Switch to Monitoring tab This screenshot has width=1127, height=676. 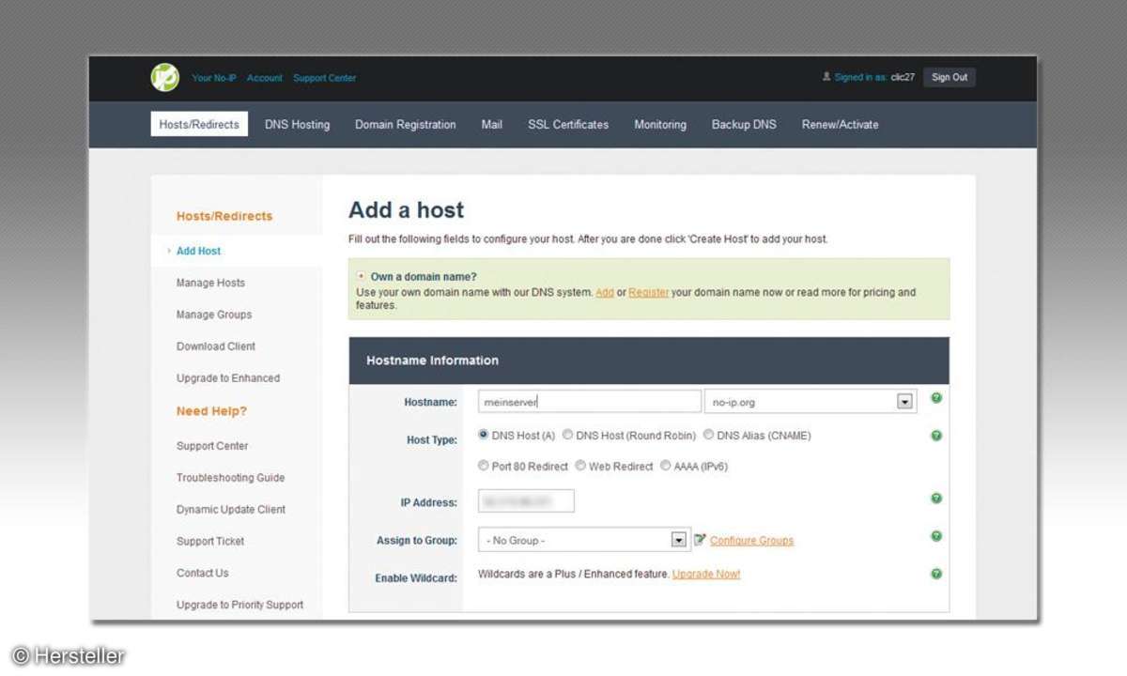coord(660,124)
